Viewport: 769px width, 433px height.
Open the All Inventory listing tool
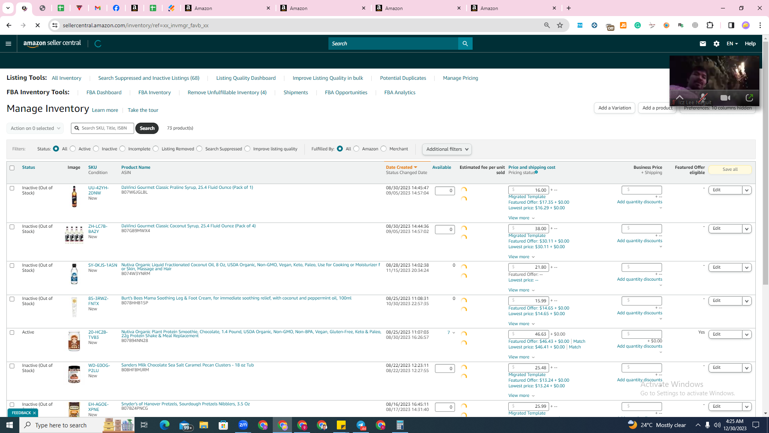(x=66, y=78)
